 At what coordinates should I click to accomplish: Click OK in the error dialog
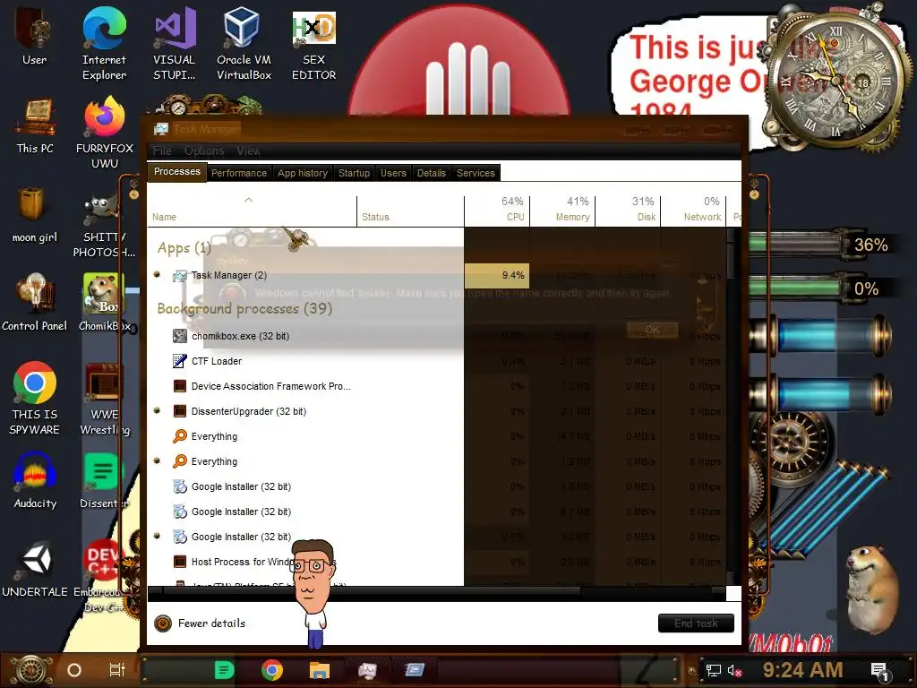point(652,330)
